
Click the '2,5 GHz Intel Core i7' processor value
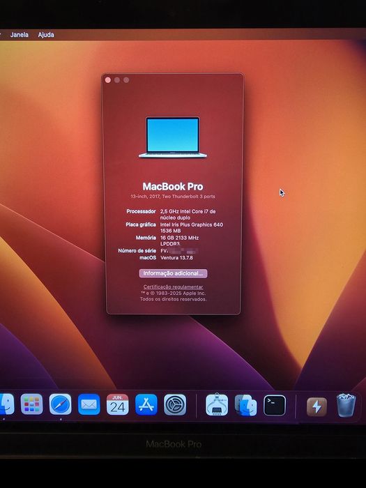point(188,215)
